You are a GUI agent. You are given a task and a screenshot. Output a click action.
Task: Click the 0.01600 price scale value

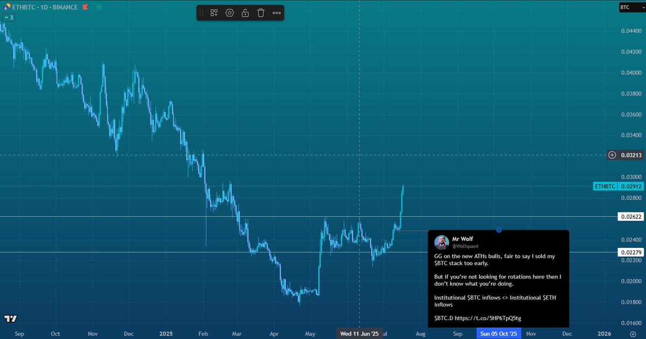(x=631, y=323)
